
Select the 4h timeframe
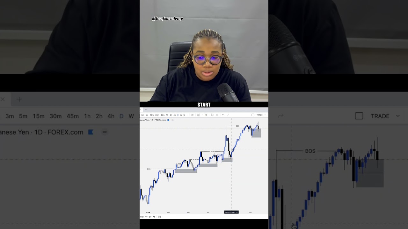click(x=175, y=115)
